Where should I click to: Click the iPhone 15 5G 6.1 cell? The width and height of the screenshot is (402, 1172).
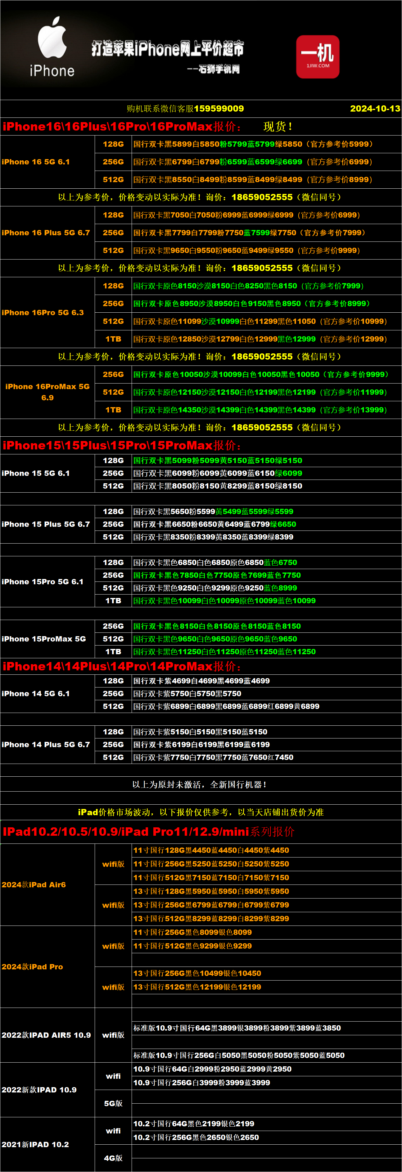(47, 473)
